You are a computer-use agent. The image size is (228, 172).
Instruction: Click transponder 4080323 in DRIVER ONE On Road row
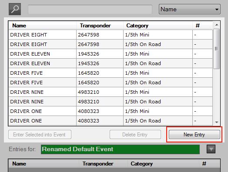pyautogui.click(x=100, y=121)
